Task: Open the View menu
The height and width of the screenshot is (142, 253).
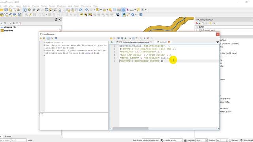Action: [11, 6]
